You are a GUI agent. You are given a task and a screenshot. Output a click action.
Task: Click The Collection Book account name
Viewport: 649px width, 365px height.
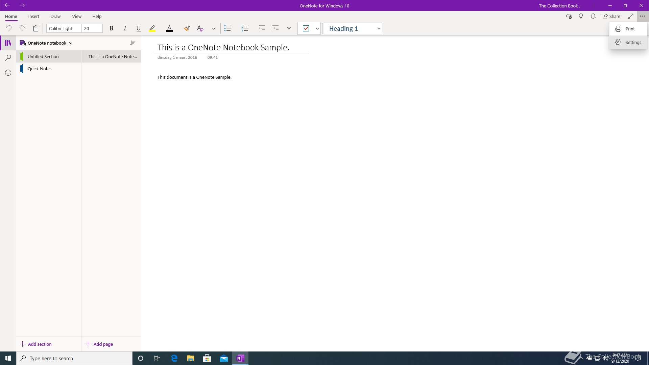[559, 6]
